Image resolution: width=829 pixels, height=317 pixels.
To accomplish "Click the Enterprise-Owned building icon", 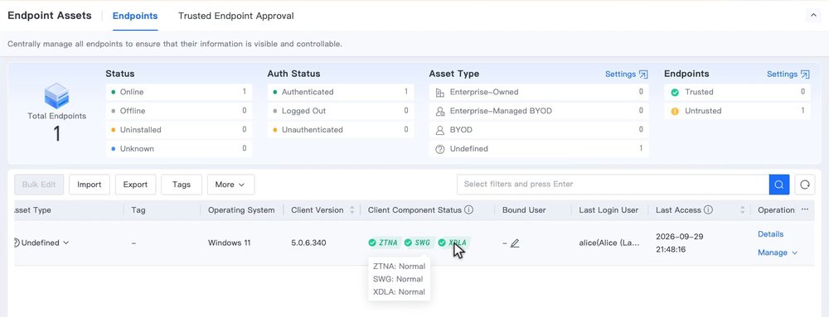I will [x=440, y=93].
